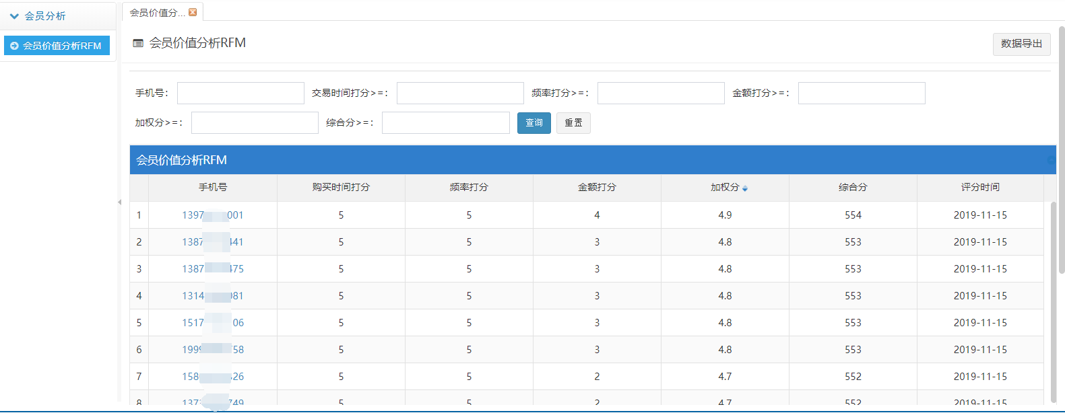Screen dimensions: 1065x413
Task: Click the sidebar collapse handle arrow
Action: pyautogui.click(x=119, y=202)
